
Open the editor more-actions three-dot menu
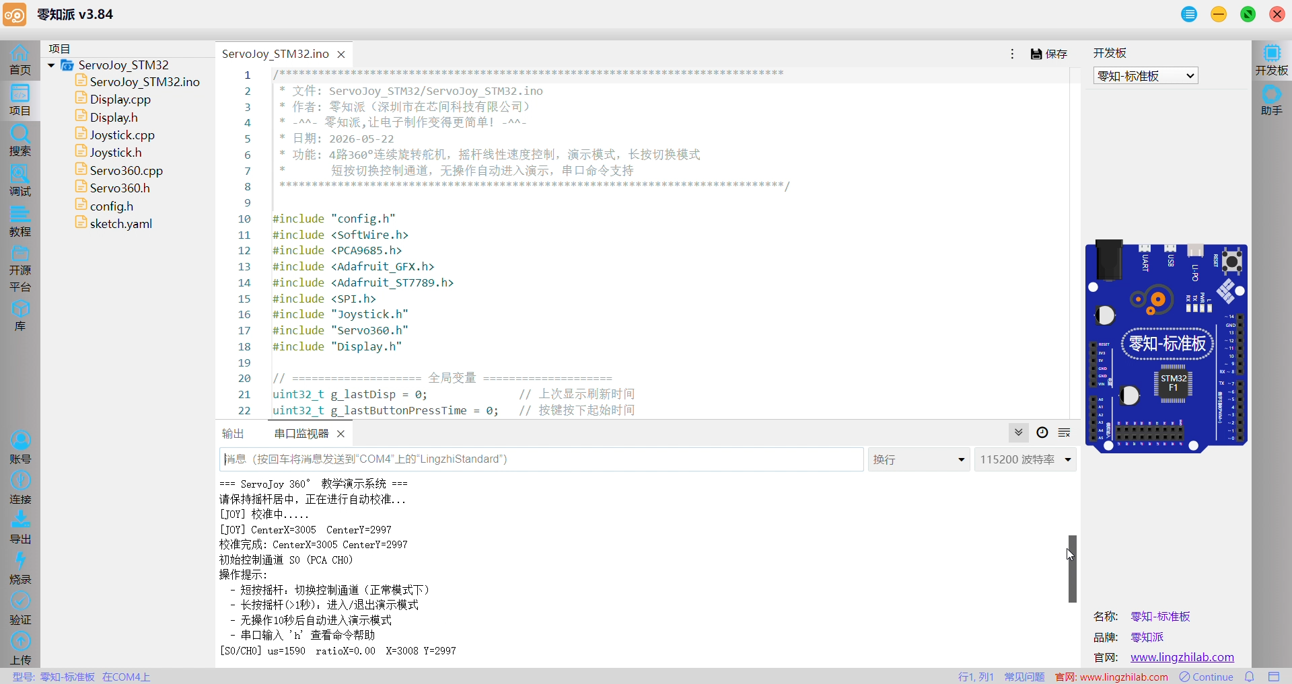point(1012,54)
